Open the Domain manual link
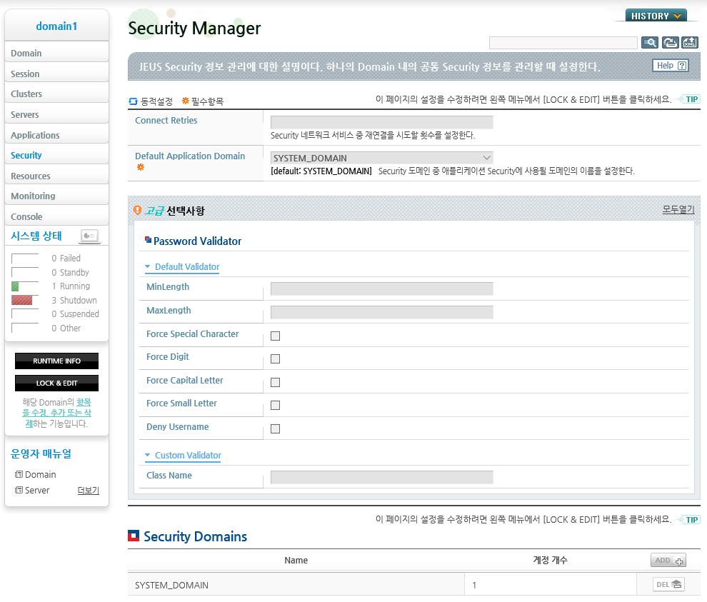The image size is (707, 602). (x=41, y=474)
